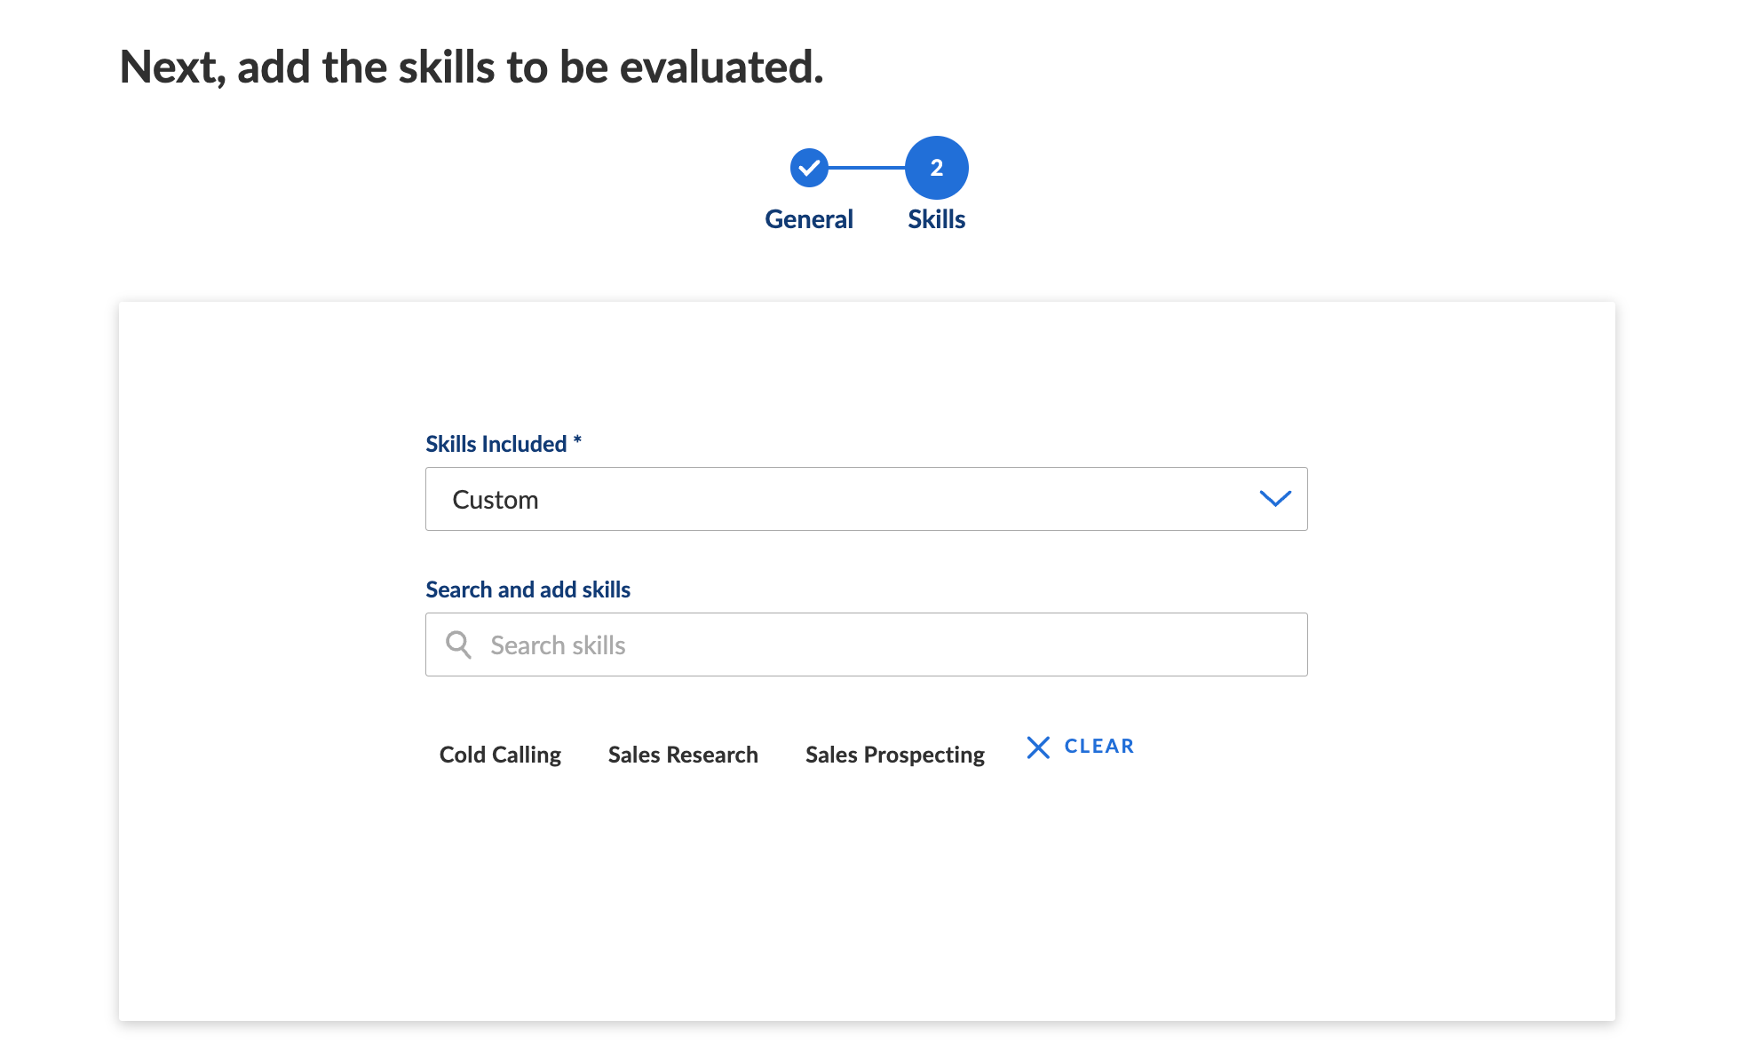1745x1044 pixels.
Task: Click the Sales Research skill chip
Action: pos(683,755)
